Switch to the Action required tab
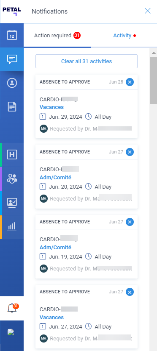Screen dimensions: 157x351 click(x=57, y=35)
